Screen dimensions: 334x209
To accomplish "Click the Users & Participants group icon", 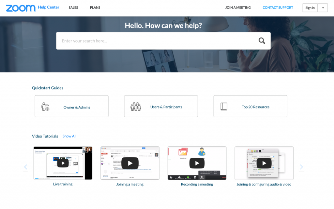I will 135,106.
